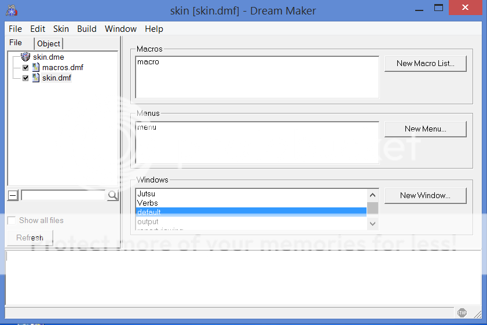This screenshot has width=487, height=325.
Task: Collapse the file tree with minus button
Action: coord(13,195)
